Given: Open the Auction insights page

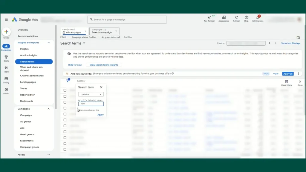Looking at the screenshot, I should 28,55.
